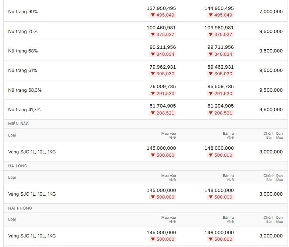Viewport: 289px width, 247px height.
Task: Click the down-arrow badge 495,049 under 137,950,495
Action: pyautogui.click(x=163, y=15)
